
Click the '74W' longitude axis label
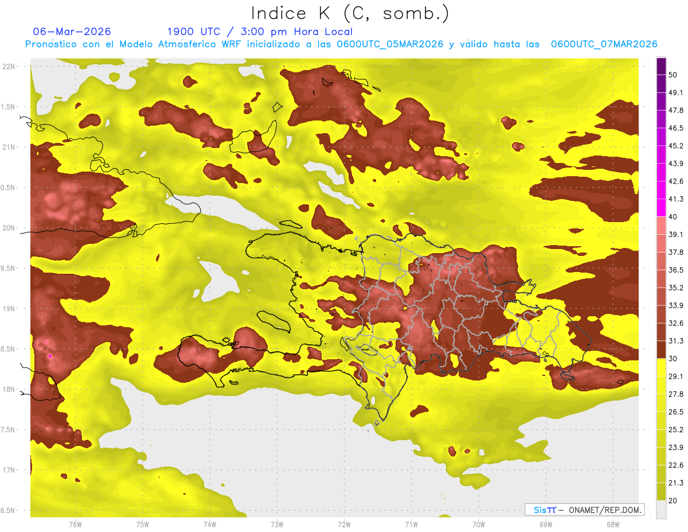pos(210,525)
